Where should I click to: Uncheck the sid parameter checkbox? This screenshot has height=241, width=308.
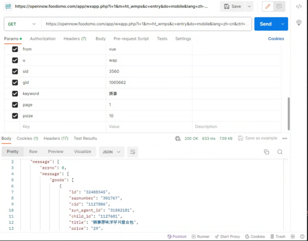click(15, 71)
